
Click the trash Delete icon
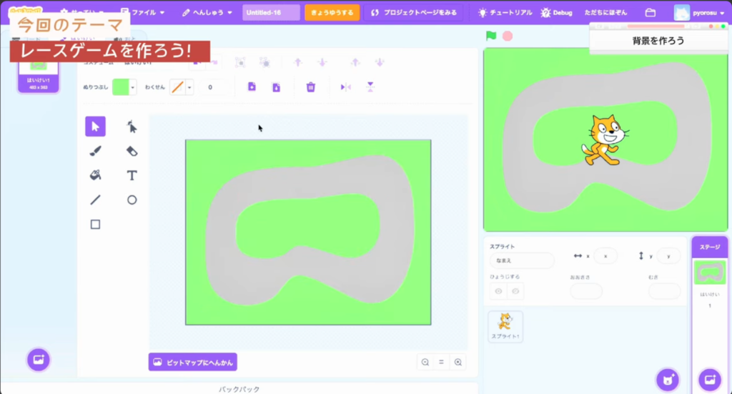311,87
